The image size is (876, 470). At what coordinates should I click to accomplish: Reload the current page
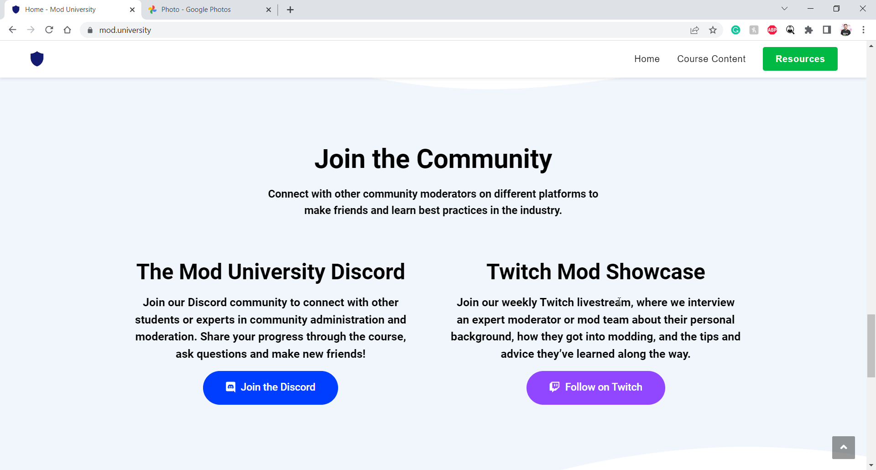coord(49,30)
